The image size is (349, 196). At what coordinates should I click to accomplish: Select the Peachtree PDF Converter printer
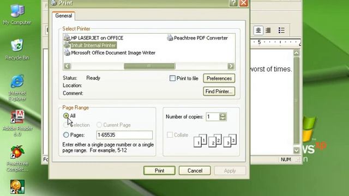point(197,38)
